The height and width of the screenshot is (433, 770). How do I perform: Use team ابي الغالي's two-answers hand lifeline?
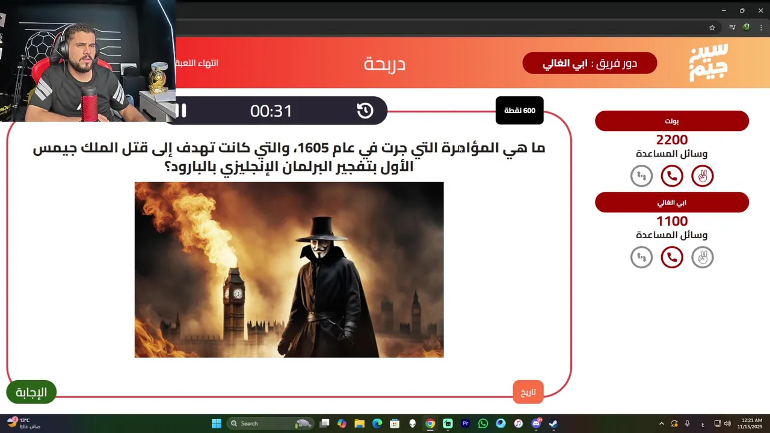point(703,257)
